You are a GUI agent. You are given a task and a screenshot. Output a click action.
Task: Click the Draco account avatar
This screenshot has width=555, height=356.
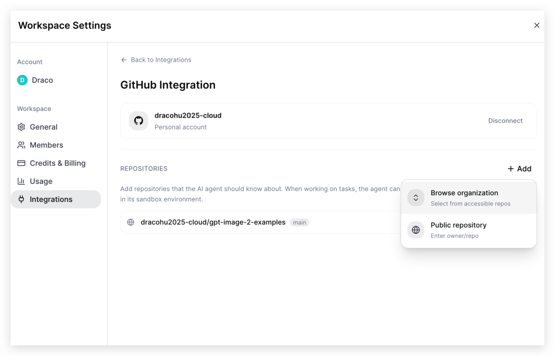point(22,80)
